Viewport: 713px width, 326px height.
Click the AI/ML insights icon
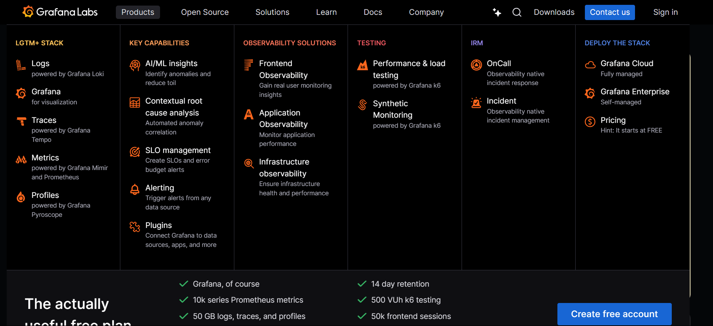tap(135, 65)
